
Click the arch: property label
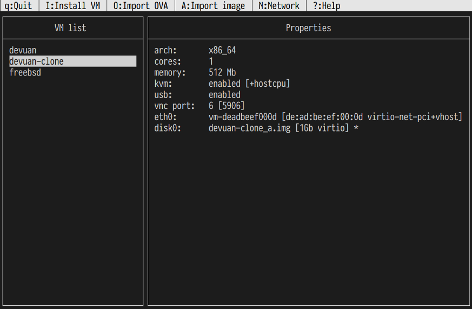[x=165, y=50]
